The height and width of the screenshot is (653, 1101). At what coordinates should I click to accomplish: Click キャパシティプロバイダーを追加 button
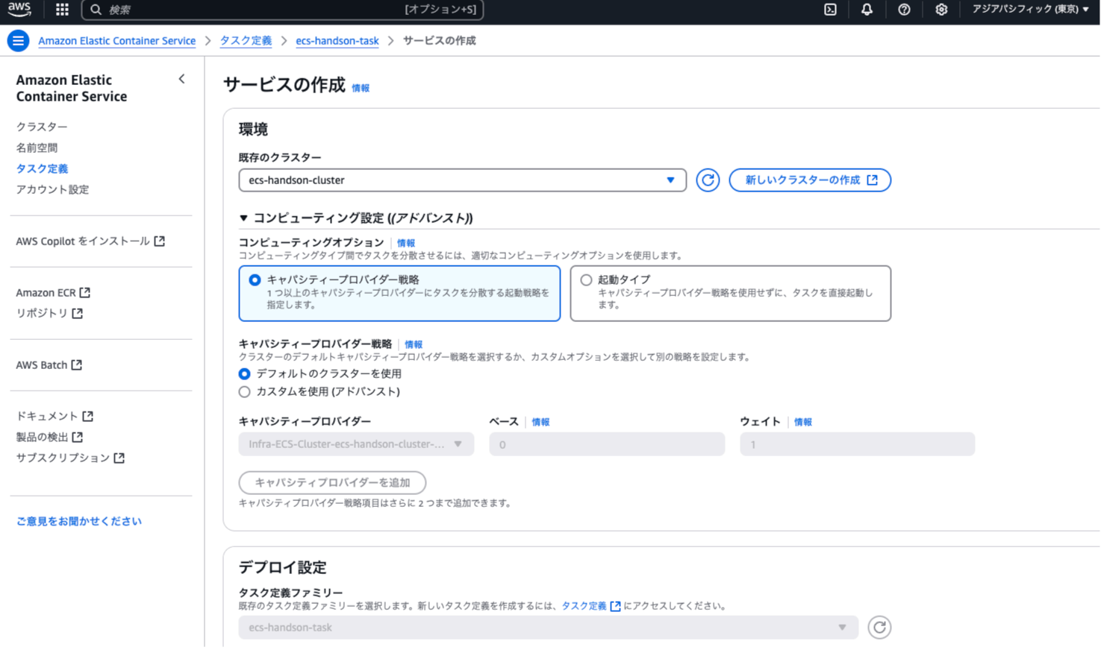(x=331, y=482)
